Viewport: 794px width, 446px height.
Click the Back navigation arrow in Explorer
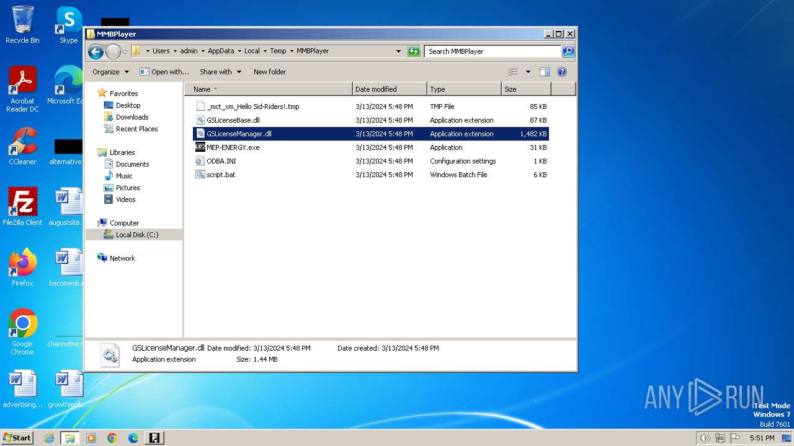[96, 51]
